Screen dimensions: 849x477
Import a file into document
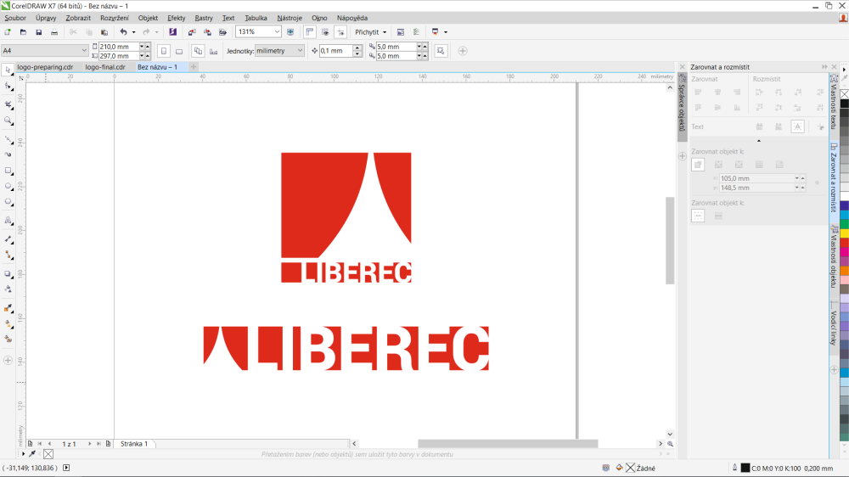point(192,32)
